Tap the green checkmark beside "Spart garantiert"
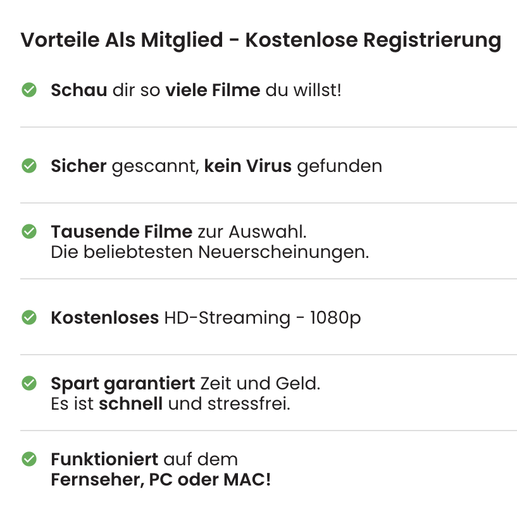 click(28, 383)
